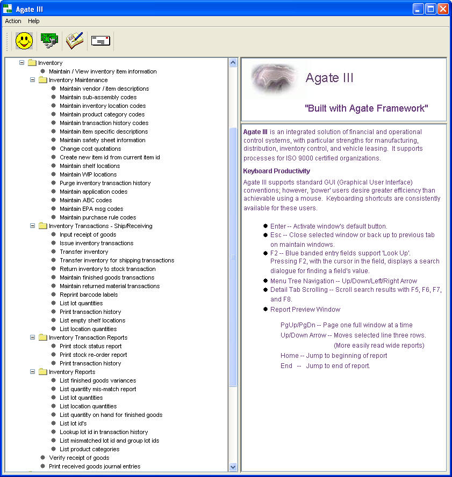Select Input receipt of goods

click(88, 234)
